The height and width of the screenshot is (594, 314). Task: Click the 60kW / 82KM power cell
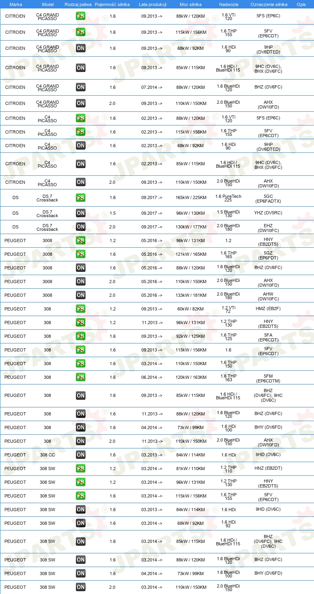pos(191,309)
